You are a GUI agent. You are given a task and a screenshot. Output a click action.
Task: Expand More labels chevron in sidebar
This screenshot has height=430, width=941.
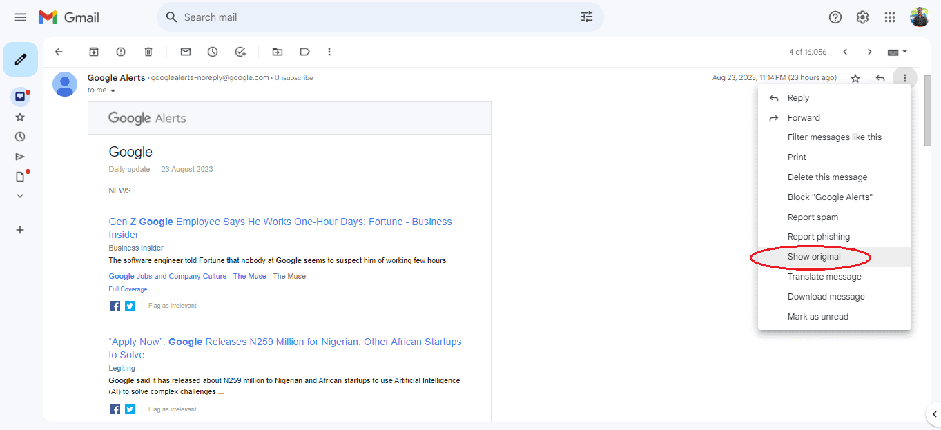[20, 196]
